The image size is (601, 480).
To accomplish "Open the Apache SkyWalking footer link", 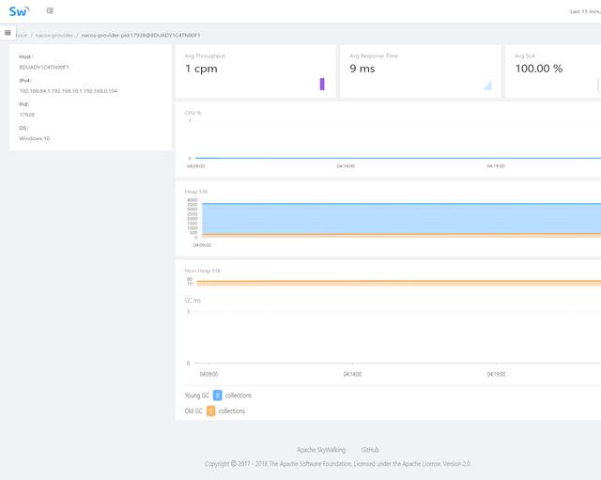I will [x=321, y=450].
